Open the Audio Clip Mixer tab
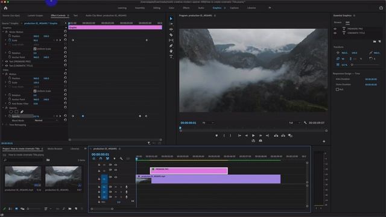 pyautogui.click(x=106, y=16)
